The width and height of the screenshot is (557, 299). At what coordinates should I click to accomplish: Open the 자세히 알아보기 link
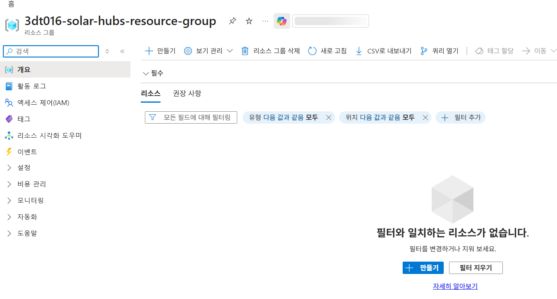click(455, 286)
